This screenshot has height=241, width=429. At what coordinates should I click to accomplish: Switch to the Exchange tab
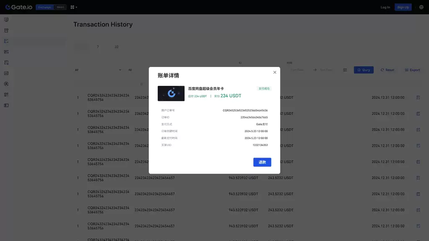tap(44, 8)
